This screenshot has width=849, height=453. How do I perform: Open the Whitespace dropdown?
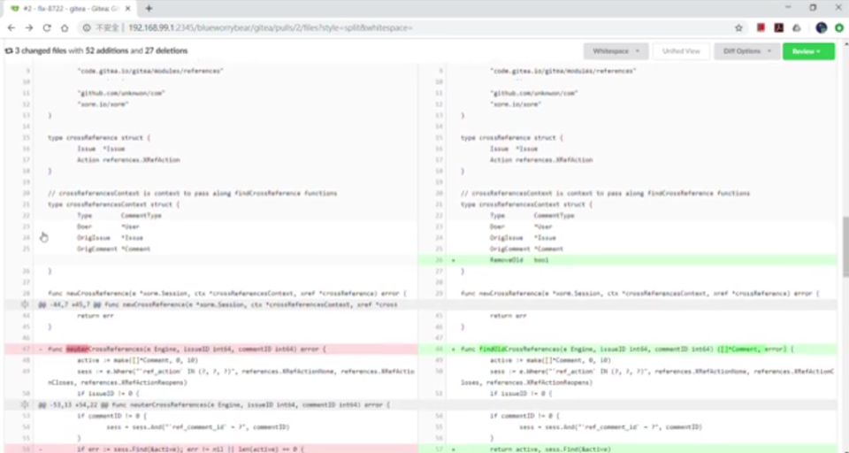616,51
